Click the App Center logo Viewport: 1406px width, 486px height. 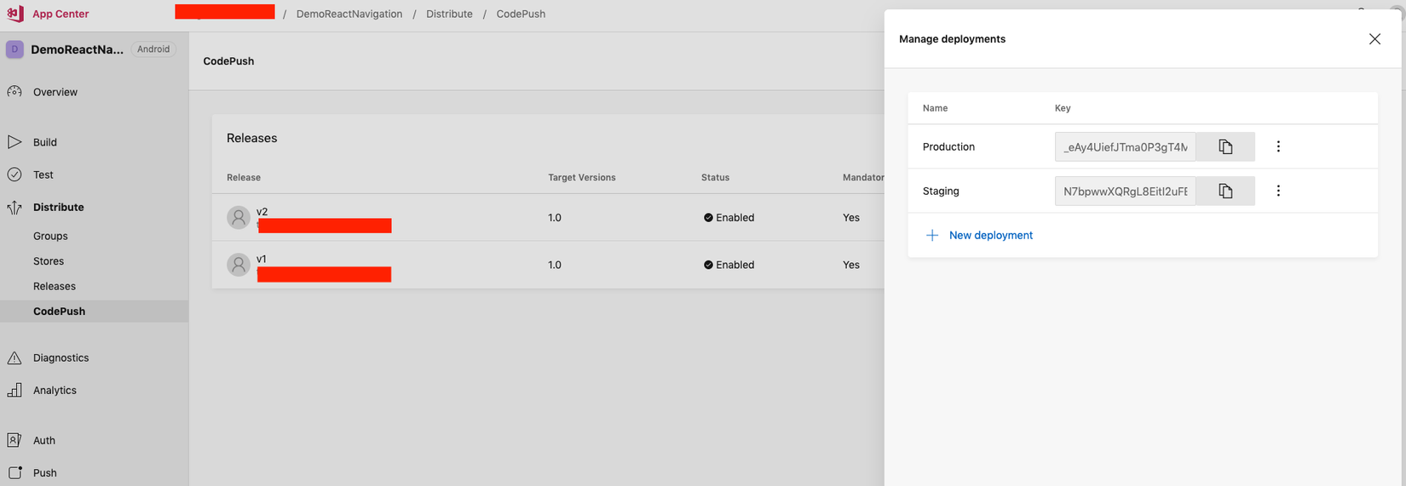click(15, 14)
